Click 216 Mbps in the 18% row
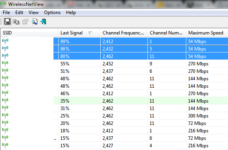This screenshot has height=150, width=228. coord(198,131)
